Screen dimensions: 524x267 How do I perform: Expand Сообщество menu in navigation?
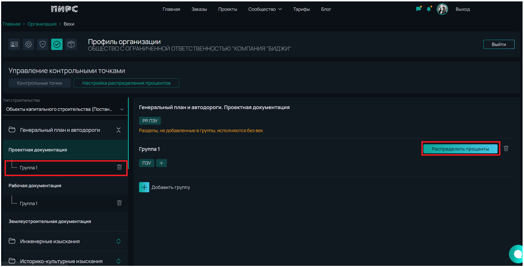[265, 9]
